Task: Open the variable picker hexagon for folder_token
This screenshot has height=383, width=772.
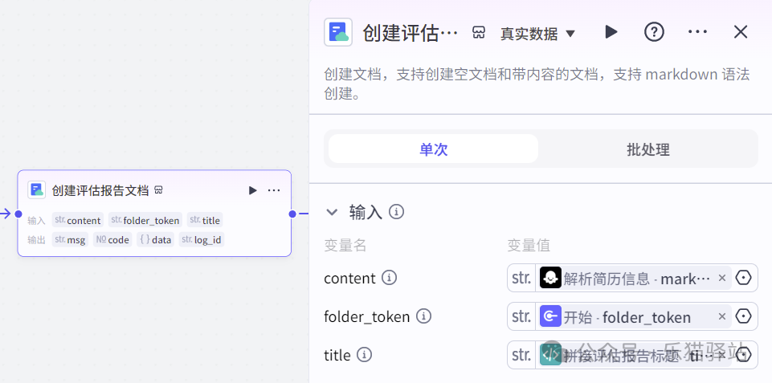Action: (x=743, y=316)
